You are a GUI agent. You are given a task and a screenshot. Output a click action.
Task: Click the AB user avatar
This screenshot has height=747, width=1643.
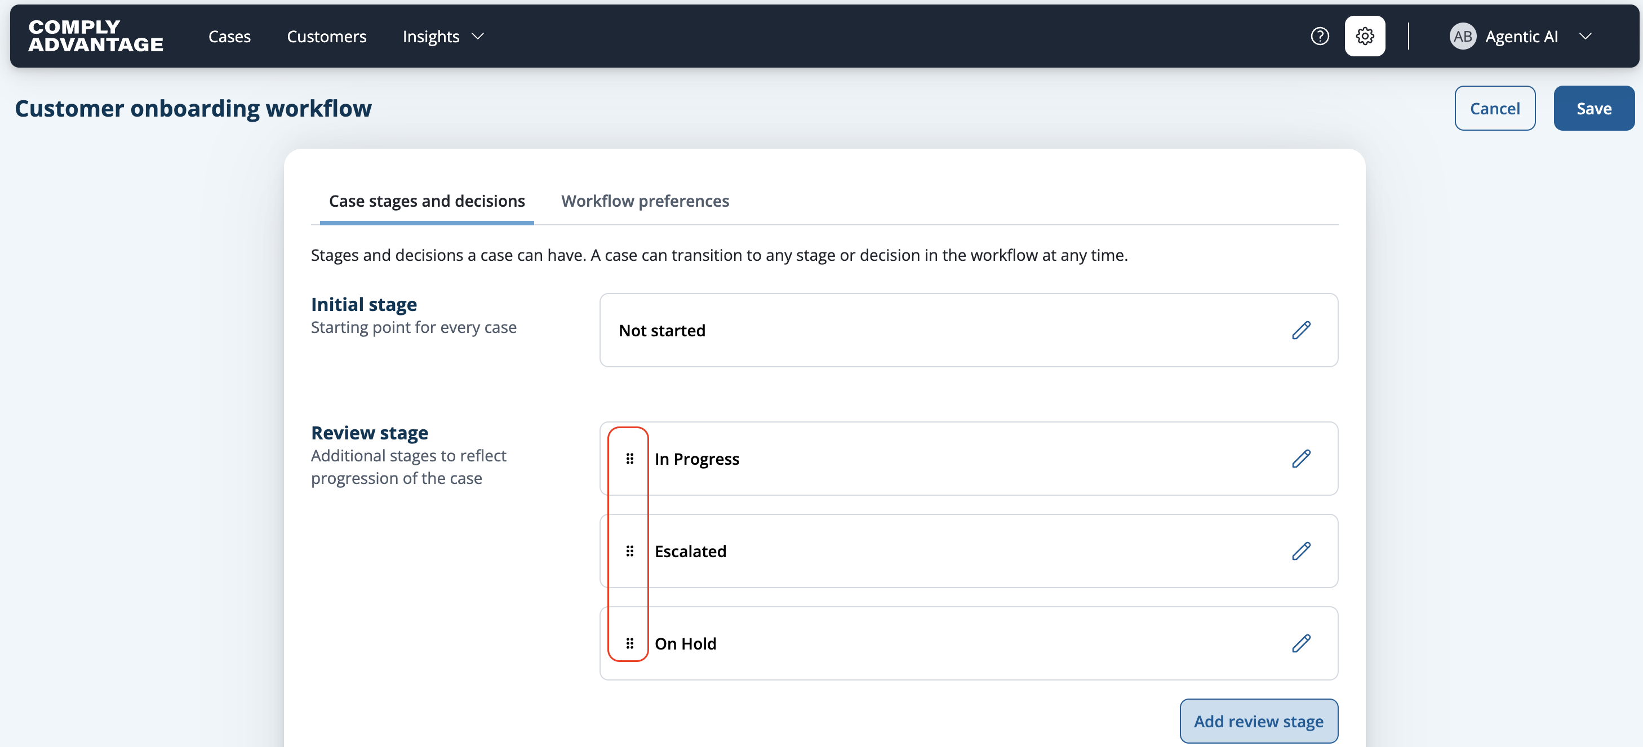pos(1463,37)
